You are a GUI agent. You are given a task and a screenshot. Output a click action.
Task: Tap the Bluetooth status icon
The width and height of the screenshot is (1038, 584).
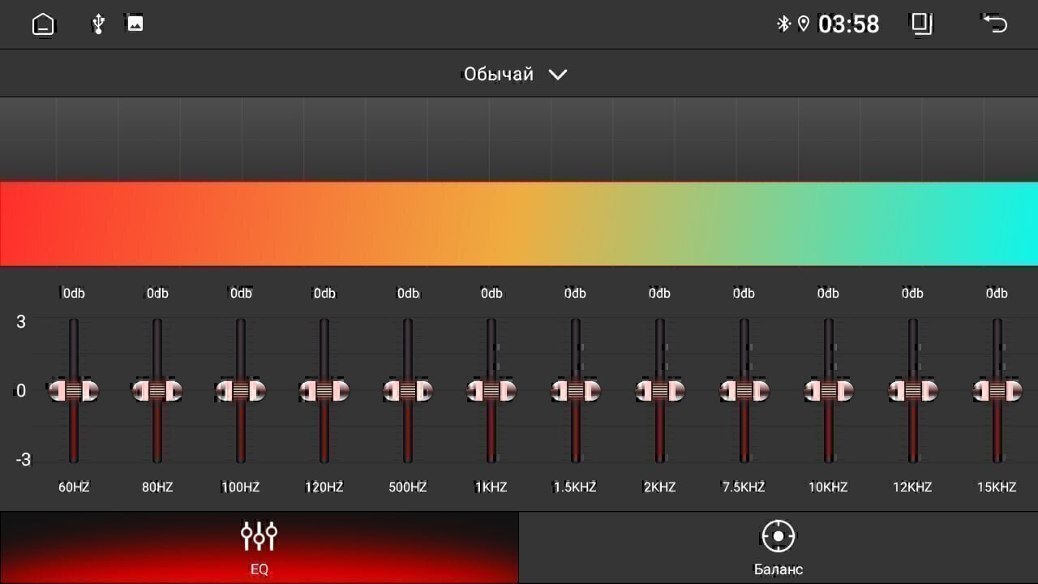783,24
